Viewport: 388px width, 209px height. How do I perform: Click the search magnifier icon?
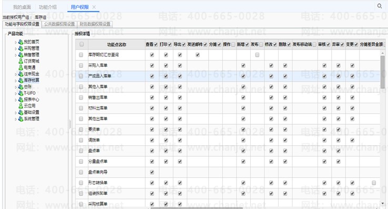(x=380, y=6)
